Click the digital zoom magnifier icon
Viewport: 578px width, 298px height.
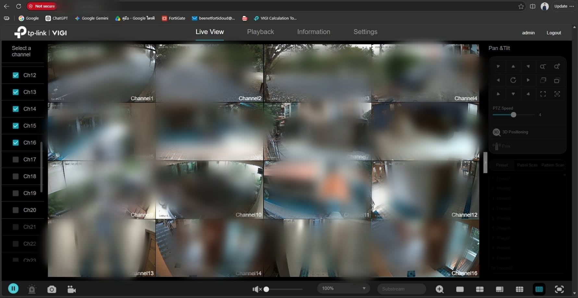click(440, 289)
